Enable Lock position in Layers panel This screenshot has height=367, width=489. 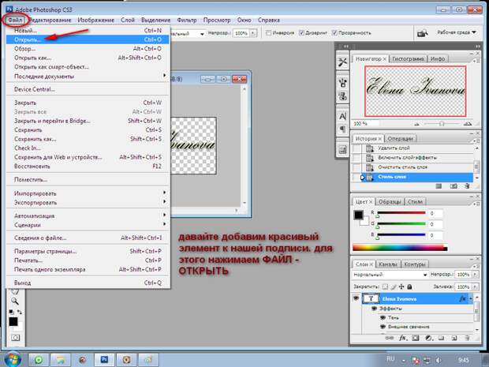tap(401, 286)
